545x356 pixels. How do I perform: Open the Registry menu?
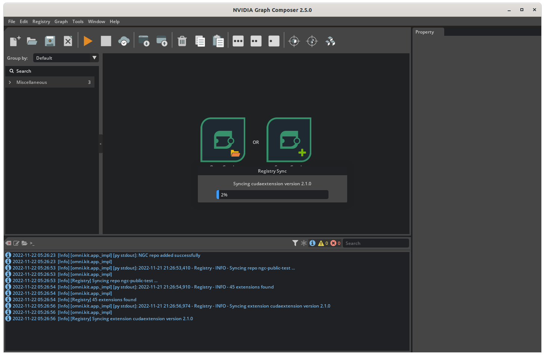41,22
